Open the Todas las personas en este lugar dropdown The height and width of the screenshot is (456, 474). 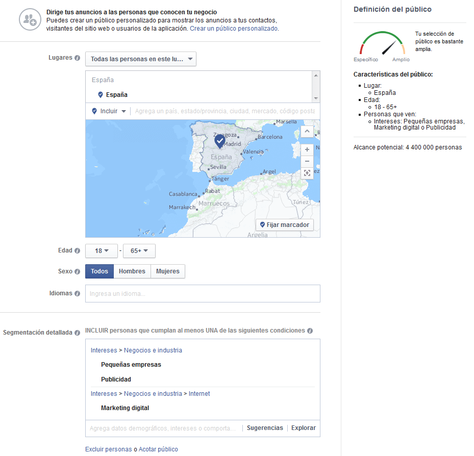(x=141, y=59)
